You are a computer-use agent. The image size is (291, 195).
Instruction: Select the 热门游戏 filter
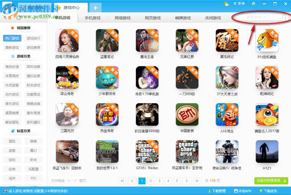(12, 38)
